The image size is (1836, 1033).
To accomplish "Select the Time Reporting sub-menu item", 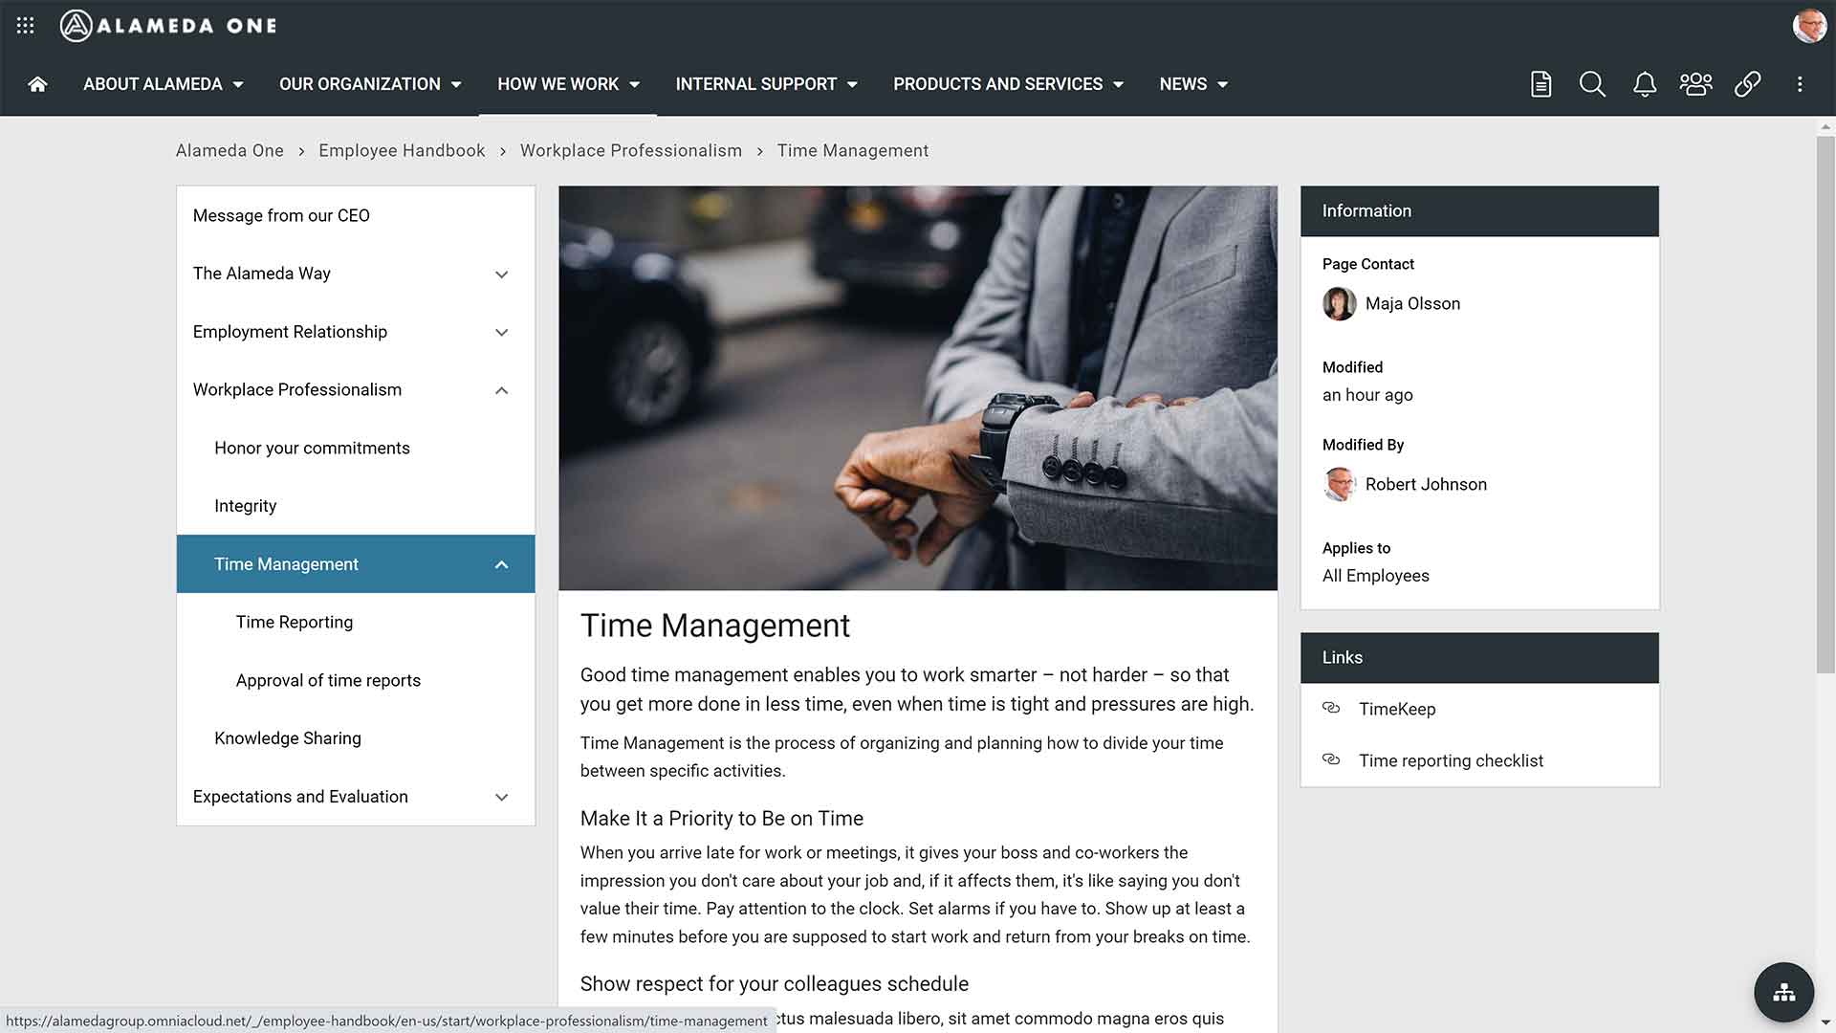I will (x=294, y=621).
